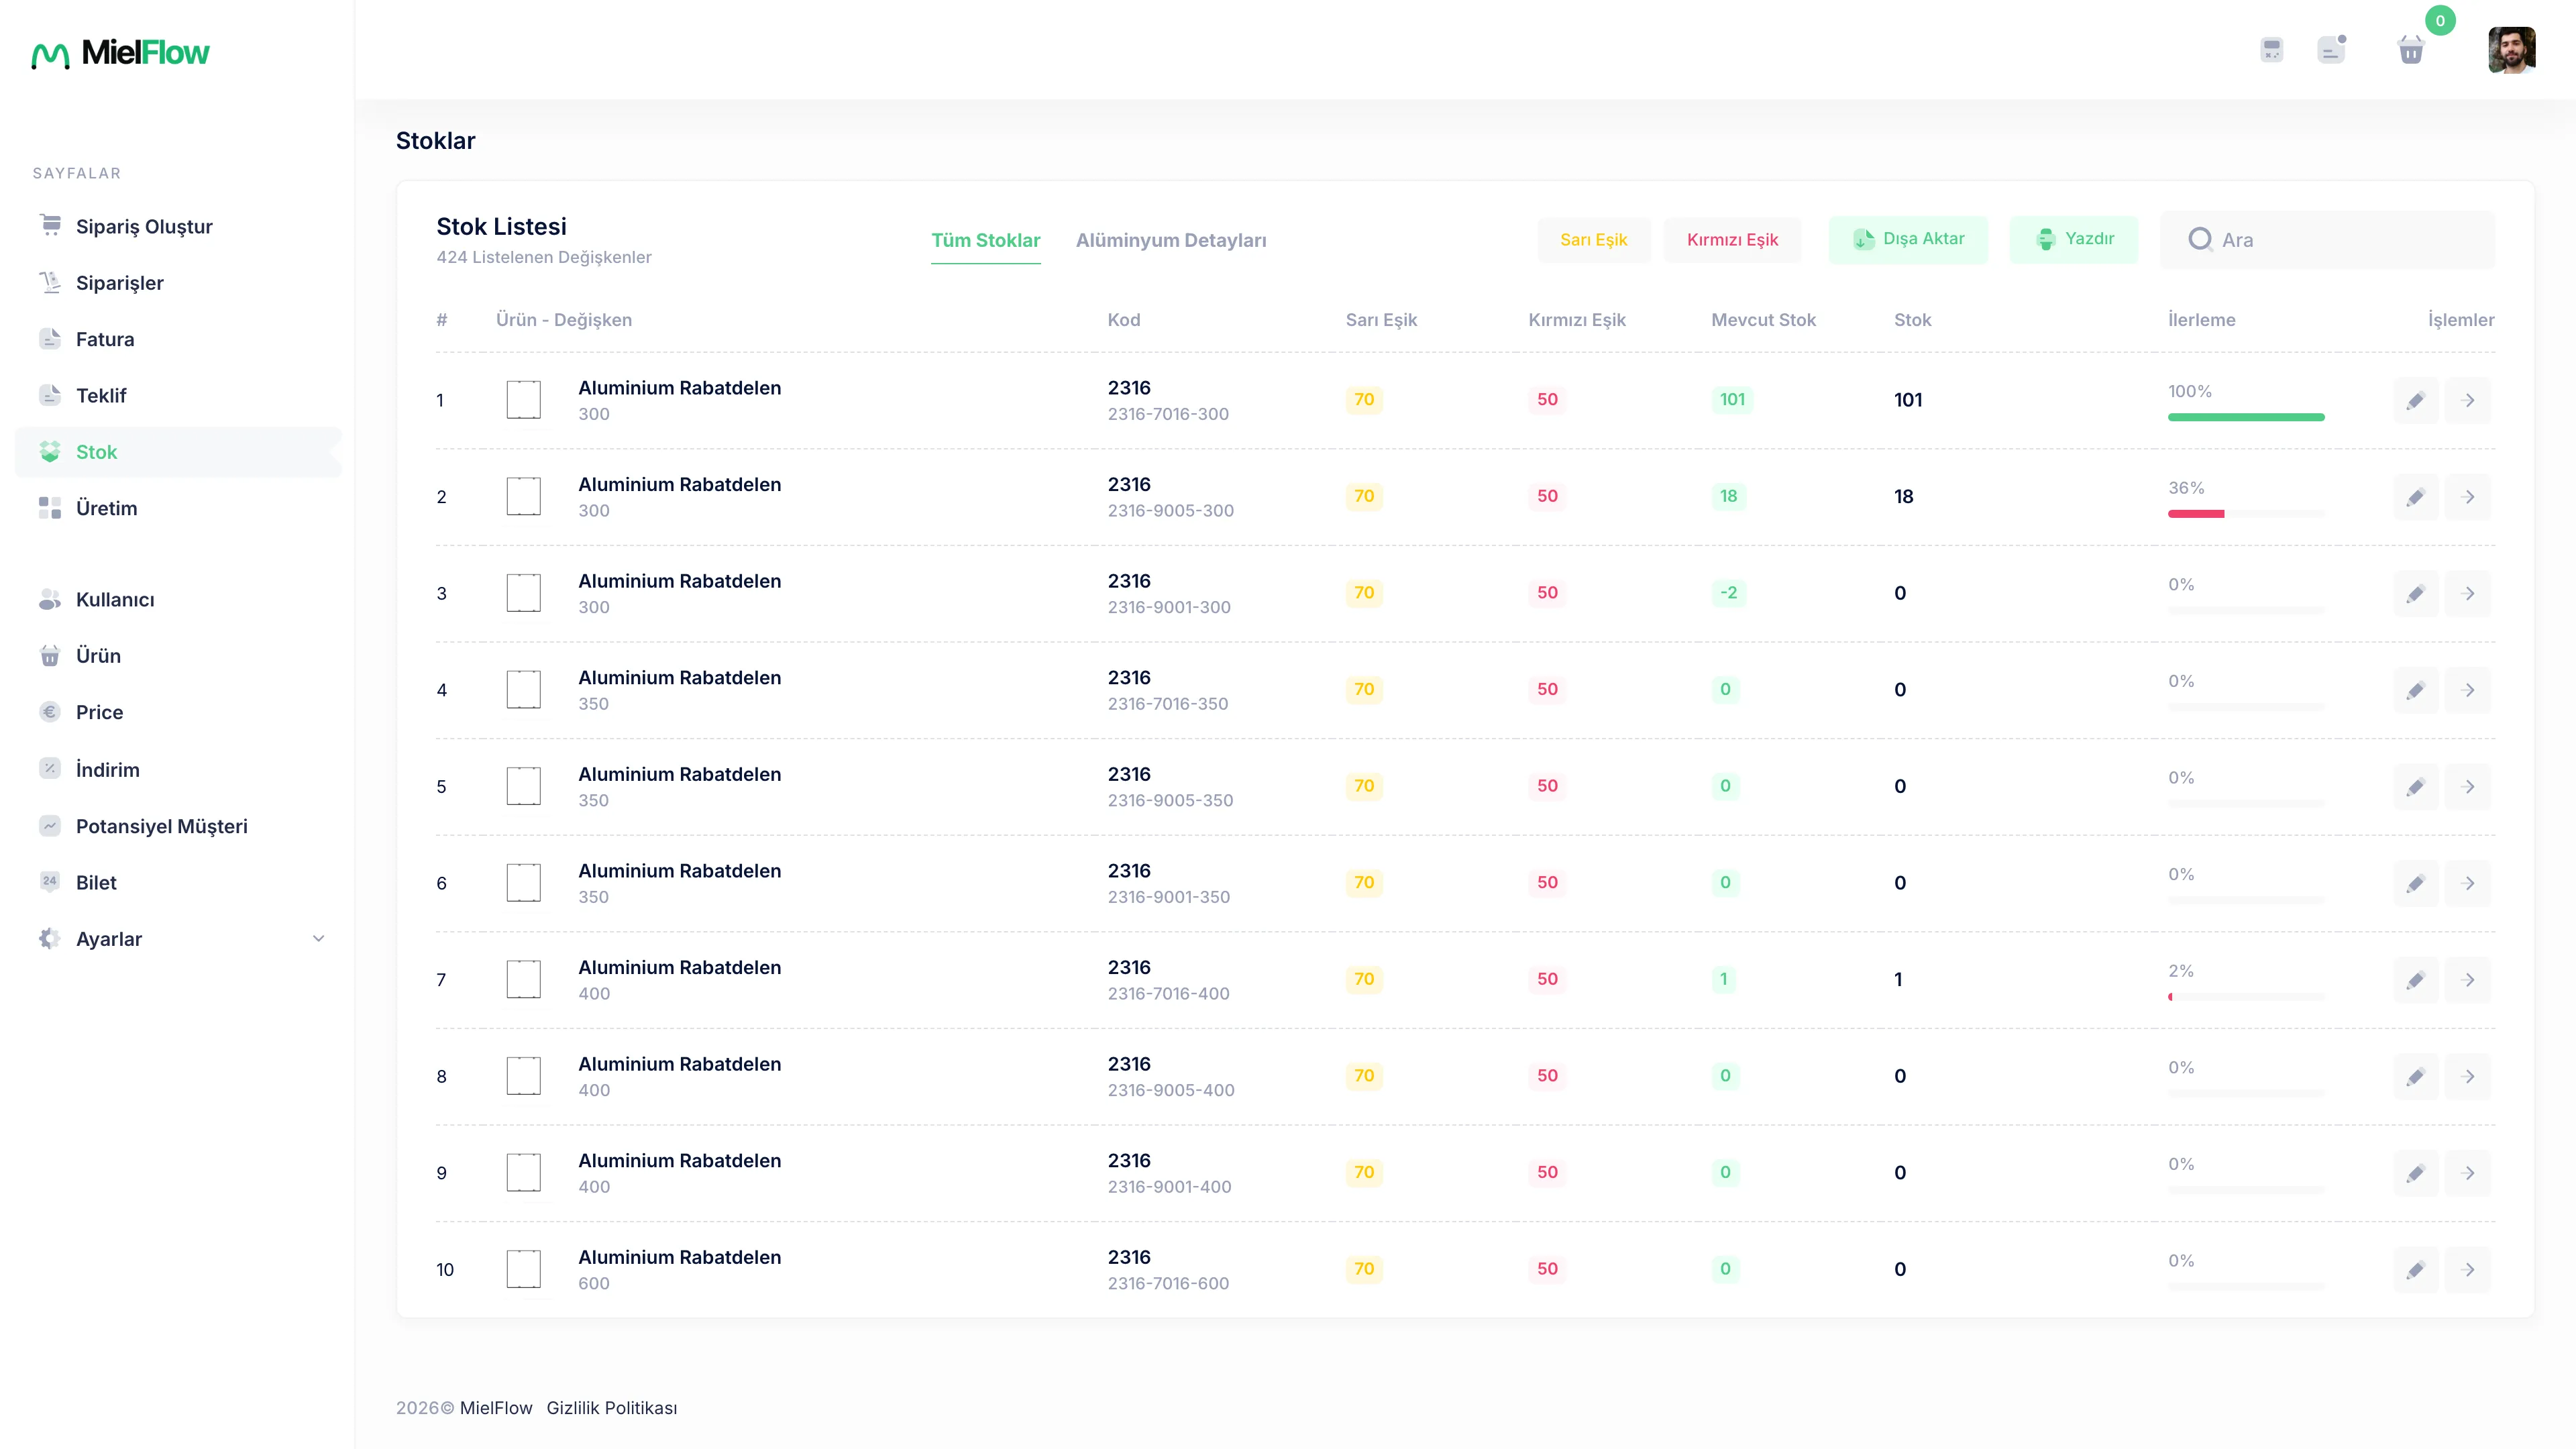The width and height of the screenshot is (2576, 1449).
Task: Click the 36% progress bar in row 2
Action: [2246, 514]
